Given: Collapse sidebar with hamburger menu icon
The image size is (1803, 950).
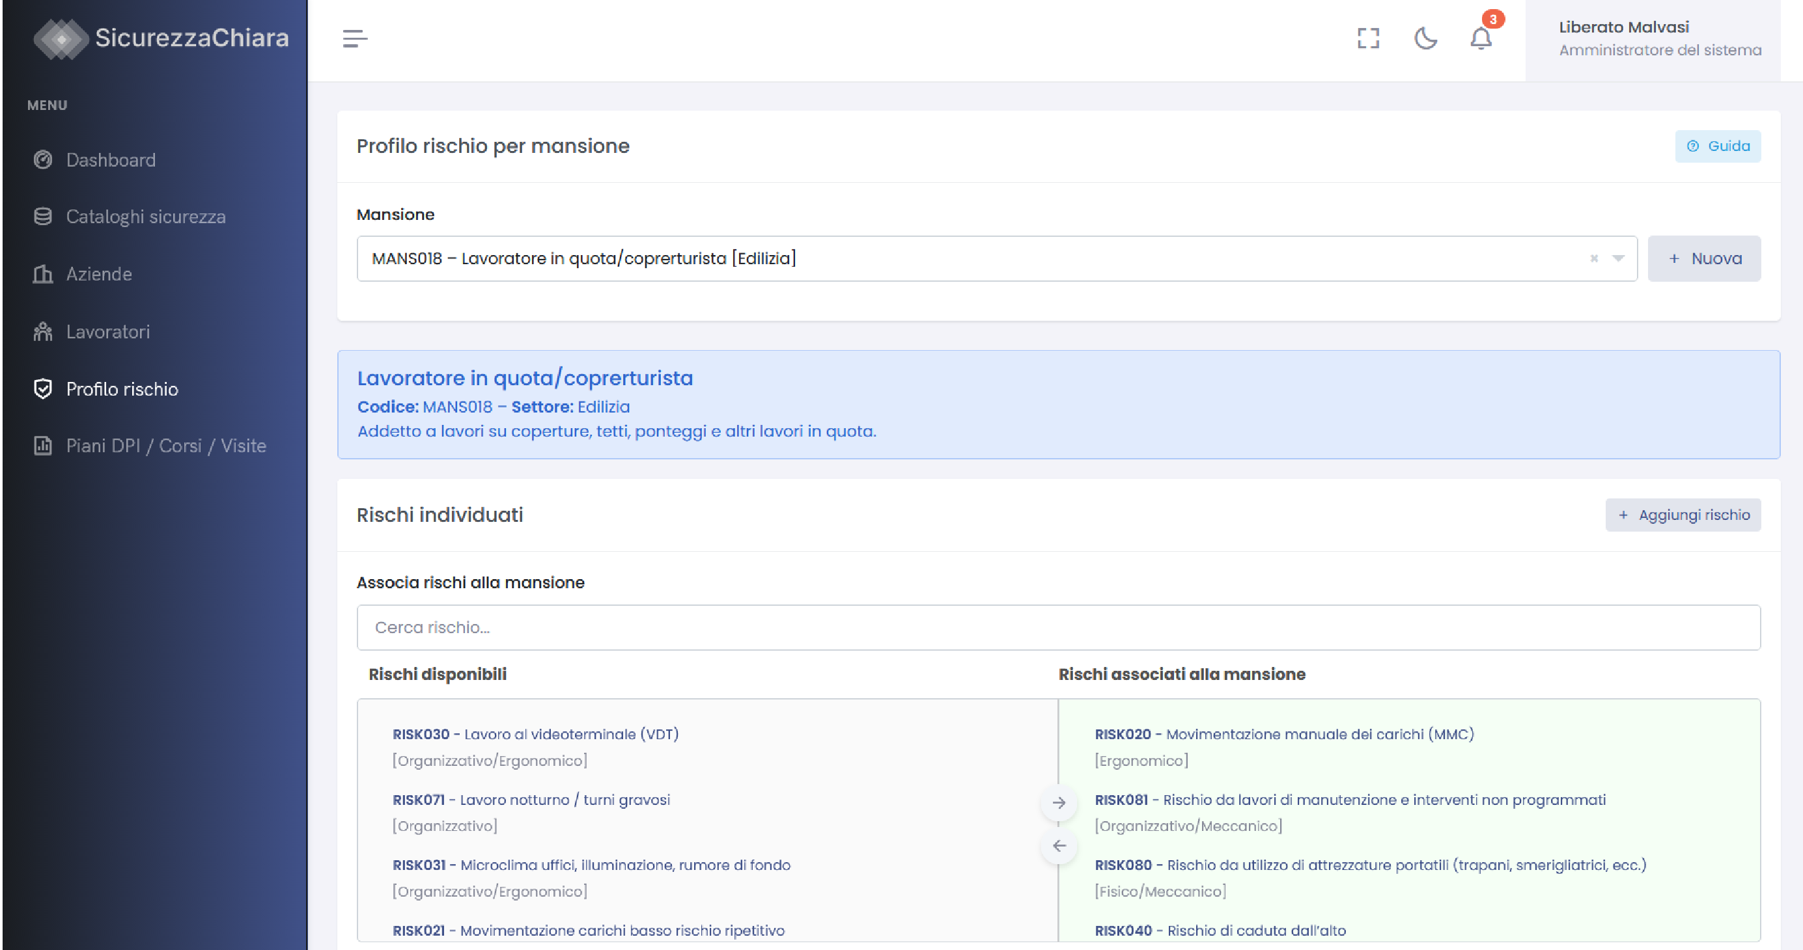Looking at the screenshot, I should 355,38.
